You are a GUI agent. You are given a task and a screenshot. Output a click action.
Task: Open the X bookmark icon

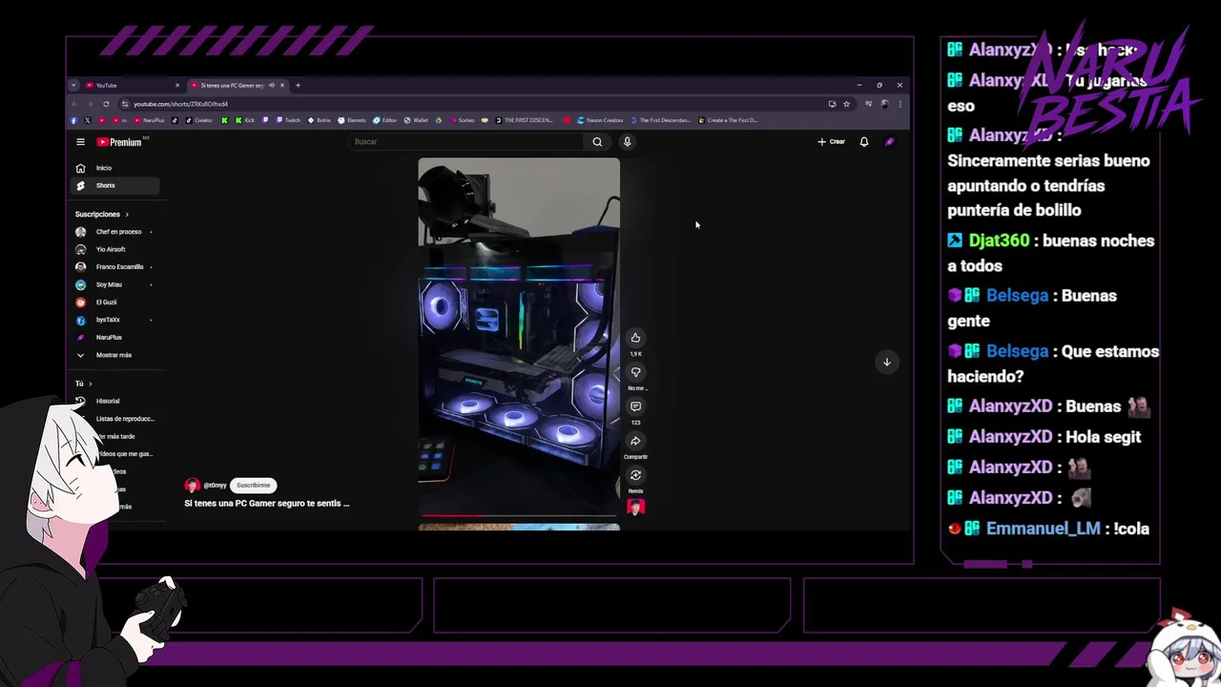point(88,120)
